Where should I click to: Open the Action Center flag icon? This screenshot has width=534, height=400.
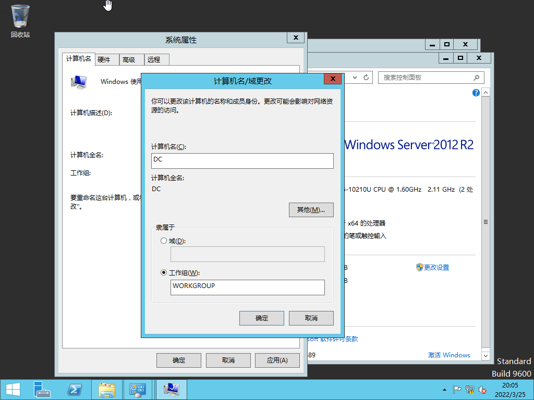457,390
